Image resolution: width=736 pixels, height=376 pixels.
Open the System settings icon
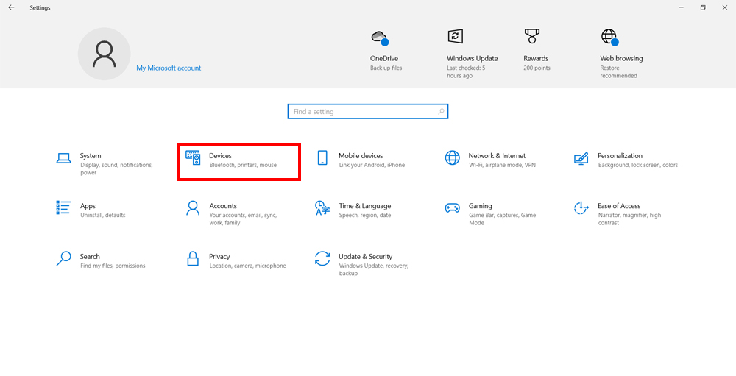pyautogui.click(x=64, y=158)
